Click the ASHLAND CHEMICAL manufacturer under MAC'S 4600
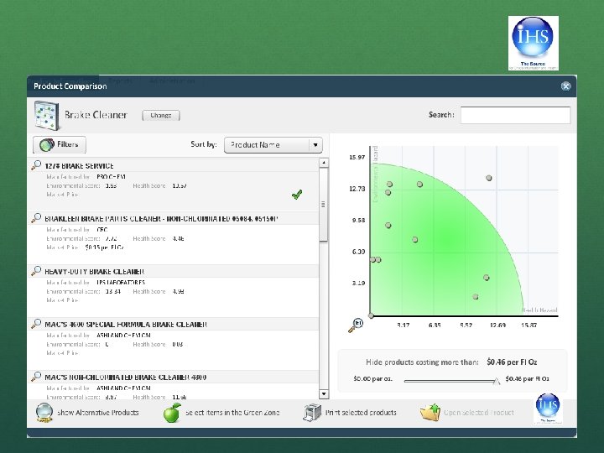Screen dimensions: 604x453 pos(123,335)
